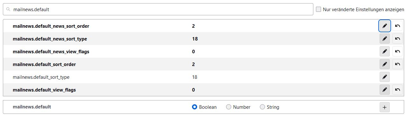Edit mailnews.default_sort_order value
The image size is (407, 118).
point(385,64)
